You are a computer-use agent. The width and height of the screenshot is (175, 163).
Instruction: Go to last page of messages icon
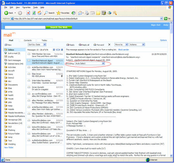click(x=62, y=50)
